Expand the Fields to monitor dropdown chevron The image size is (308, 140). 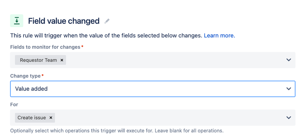click(x=289, y=60)
